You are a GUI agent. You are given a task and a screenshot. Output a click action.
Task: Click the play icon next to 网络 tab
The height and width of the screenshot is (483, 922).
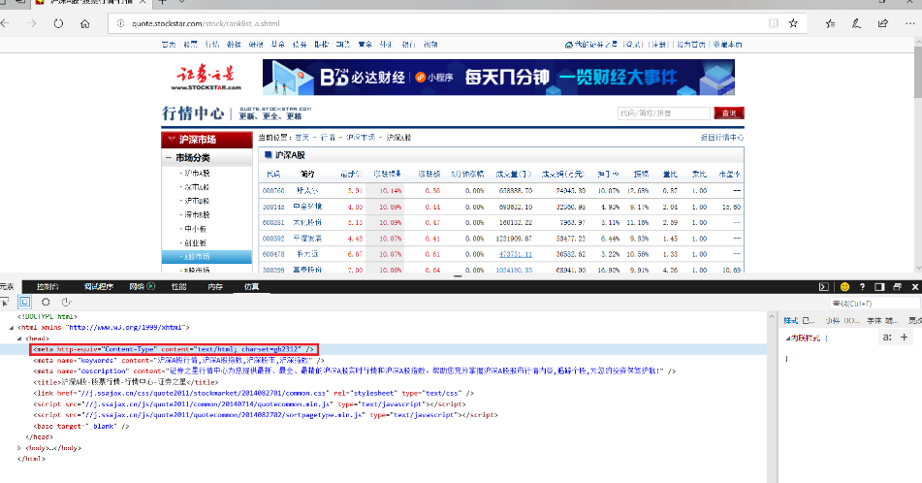coord(150,286)
